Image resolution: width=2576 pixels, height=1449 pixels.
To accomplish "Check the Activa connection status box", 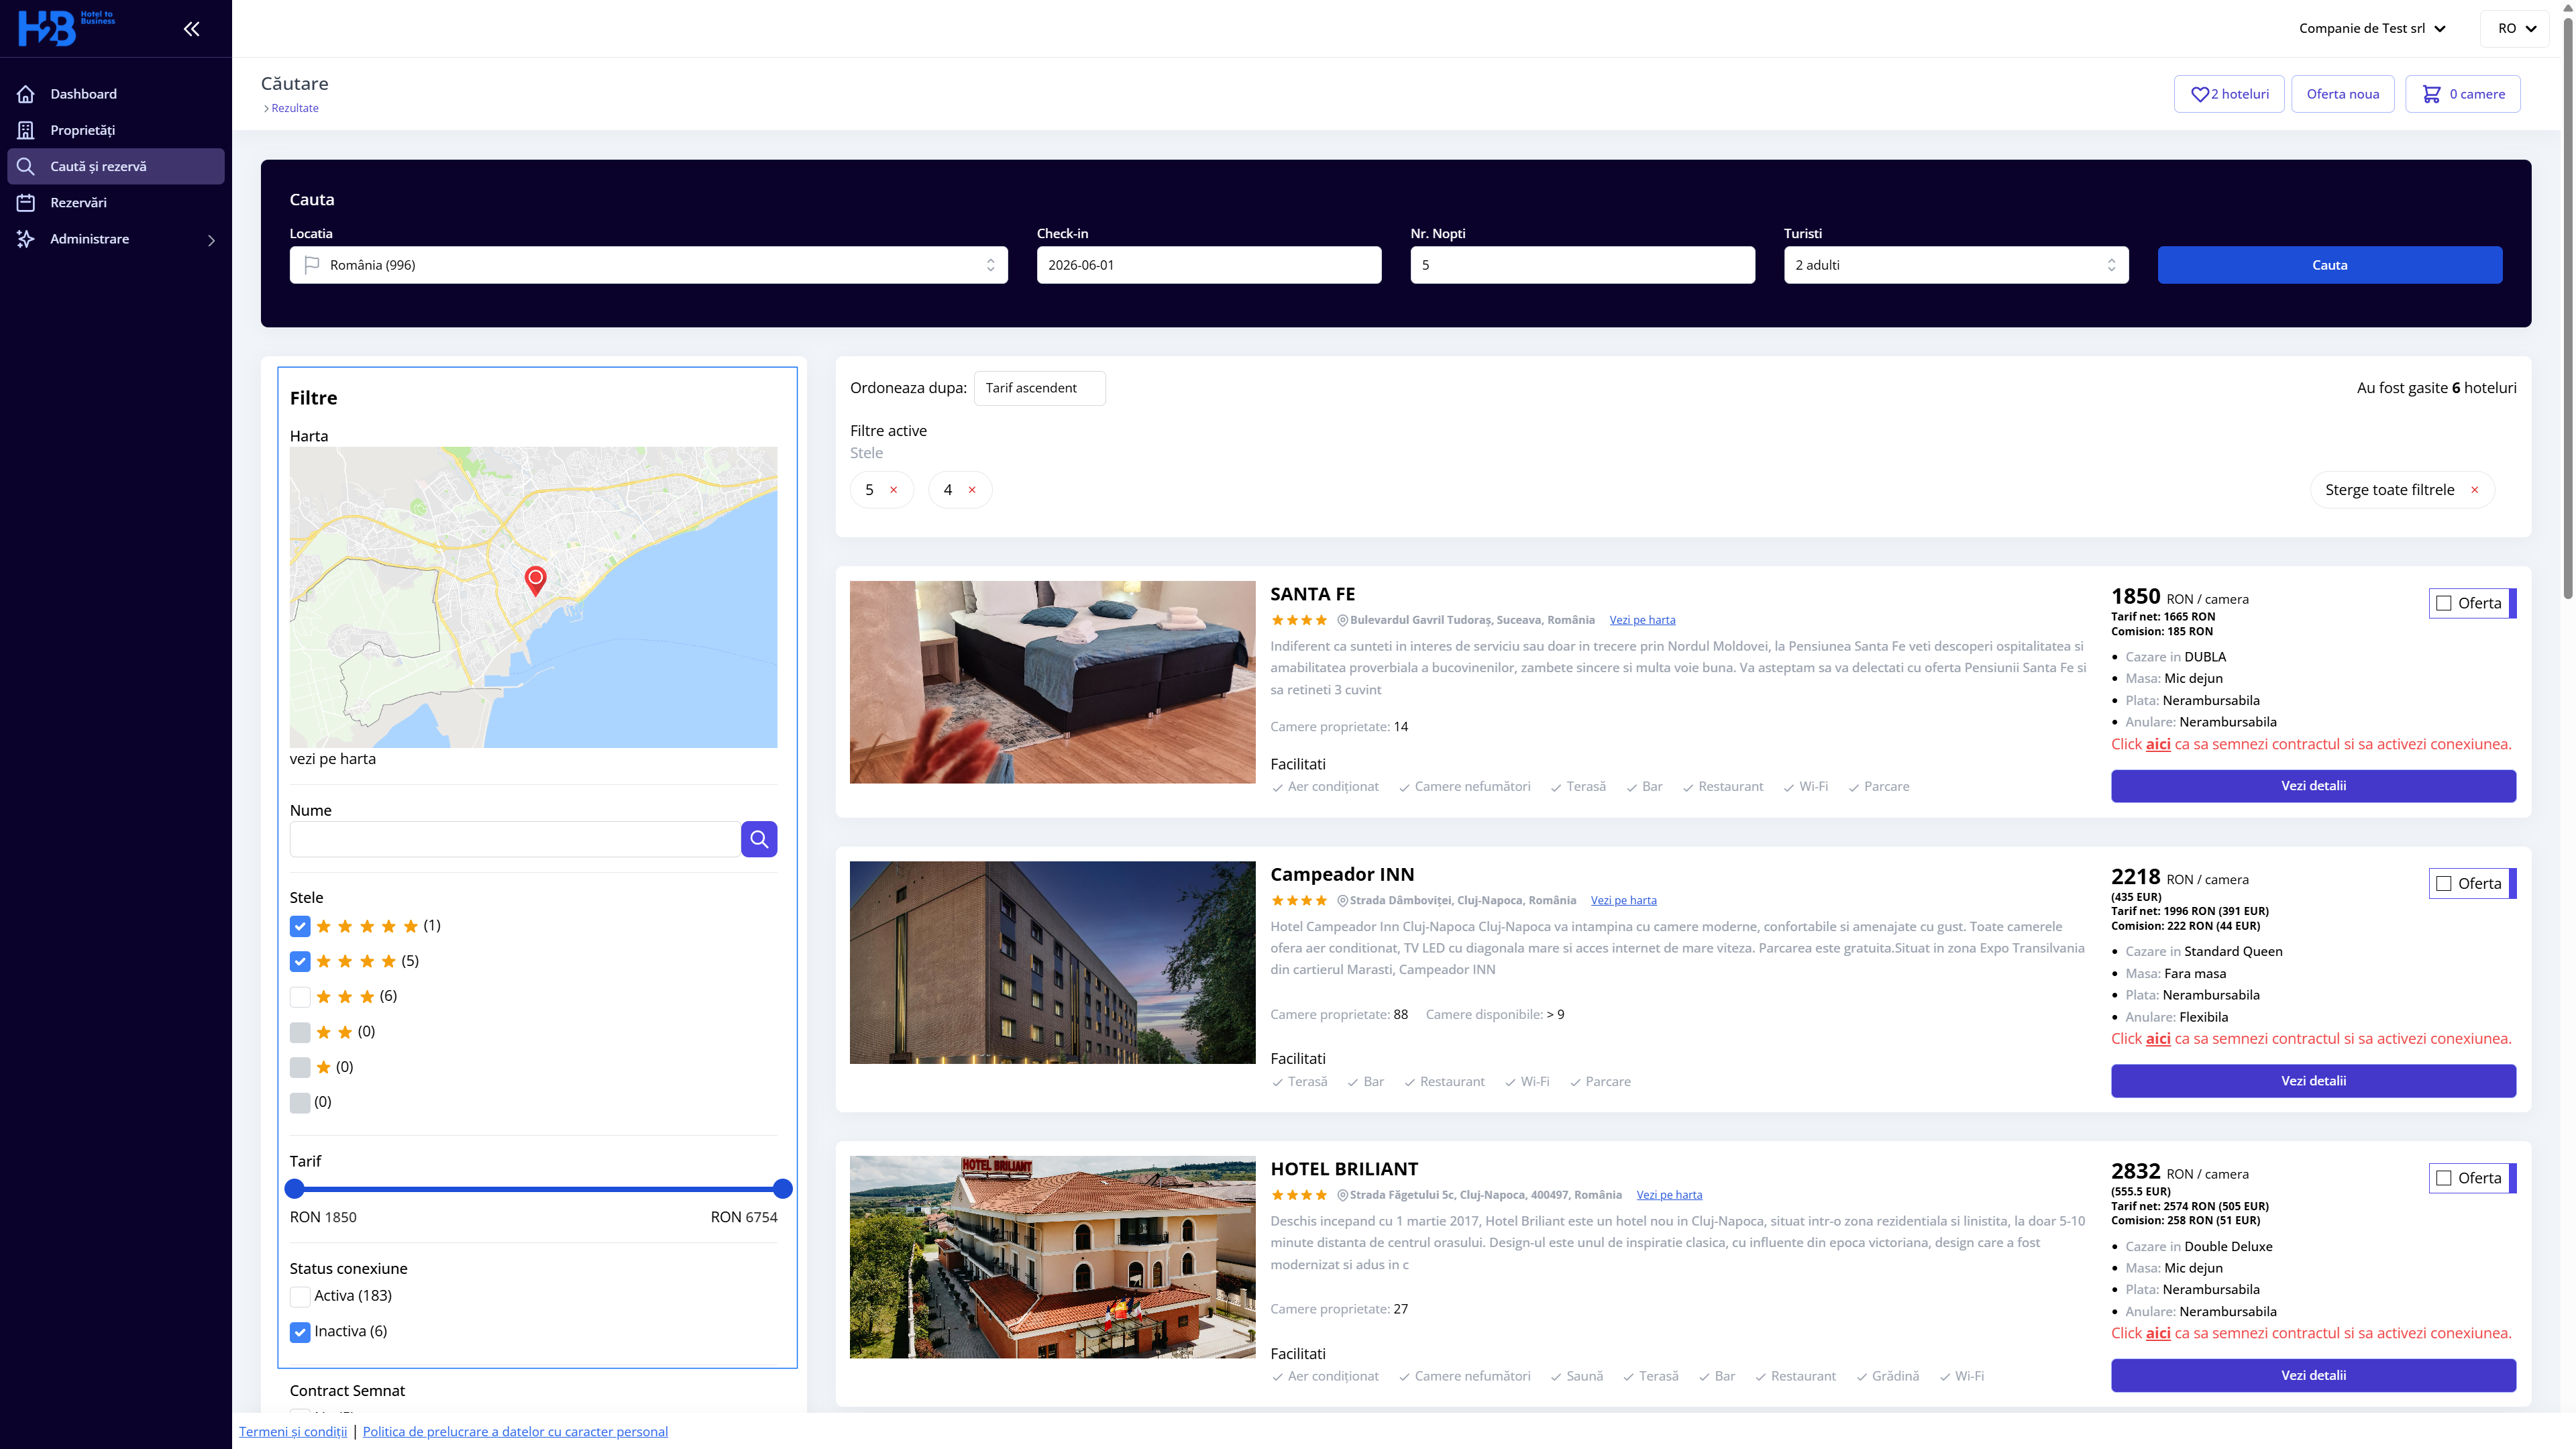I will (x=300, y=1297).
